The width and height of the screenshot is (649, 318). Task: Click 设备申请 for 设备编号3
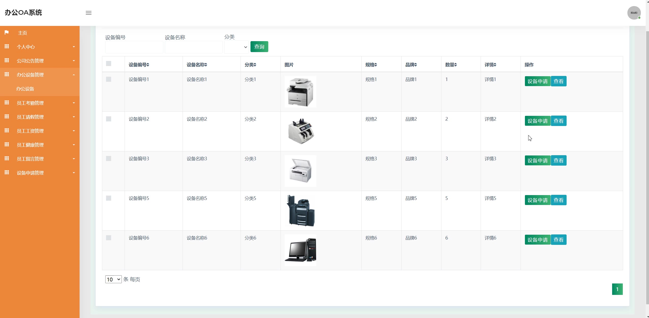tap(537, 161)
